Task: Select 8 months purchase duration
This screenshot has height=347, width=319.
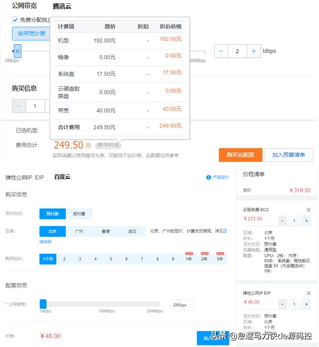Action: 158,259
